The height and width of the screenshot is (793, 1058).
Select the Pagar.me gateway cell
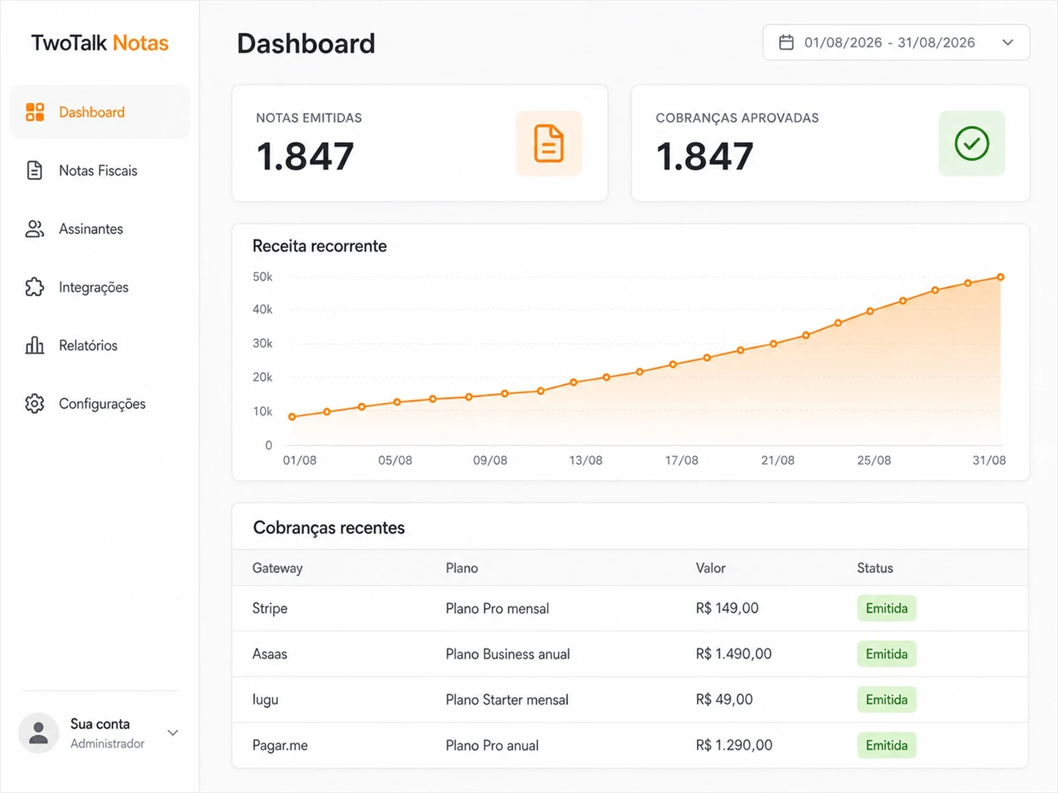(280, 745)
